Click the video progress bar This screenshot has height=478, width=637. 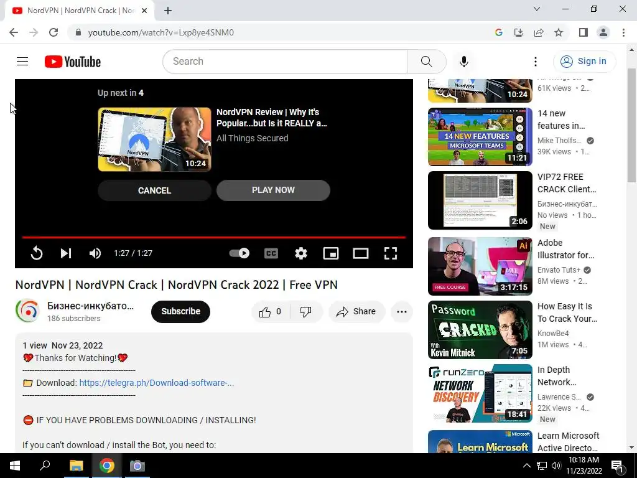click(x=214, y=237)
